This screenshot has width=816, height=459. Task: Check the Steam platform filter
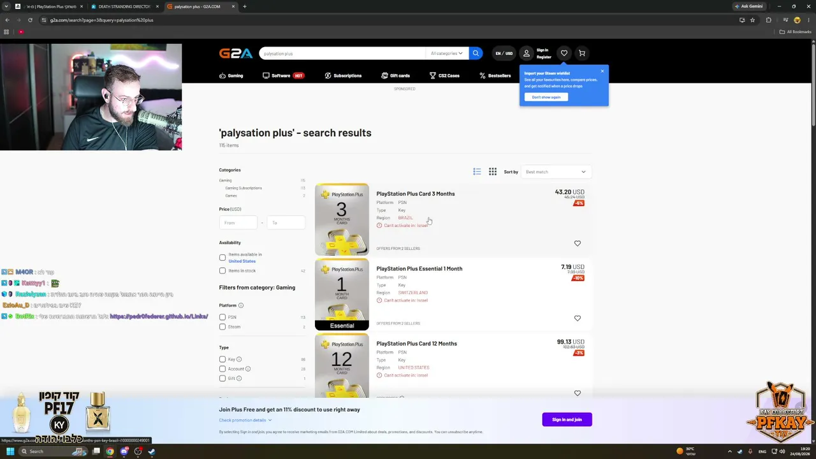[222, 326]
